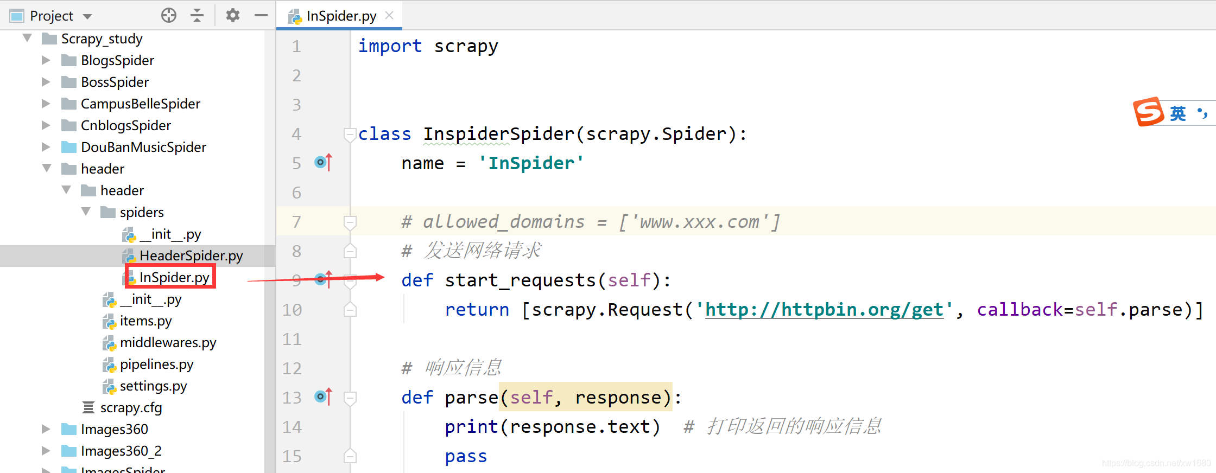
Task: Click override gutter icon on line 13
Action: pos(323,397)
